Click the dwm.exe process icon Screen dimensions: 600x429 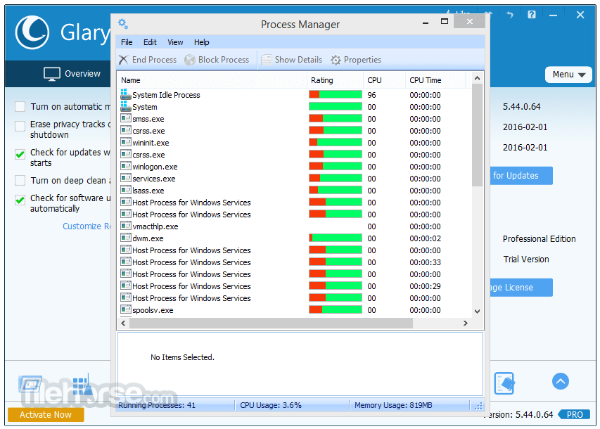pyautogui.click(x=125, y=238)
